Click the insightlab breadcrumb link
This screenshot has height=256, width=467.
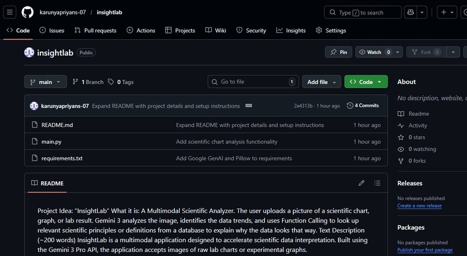(x=110, y=12)
